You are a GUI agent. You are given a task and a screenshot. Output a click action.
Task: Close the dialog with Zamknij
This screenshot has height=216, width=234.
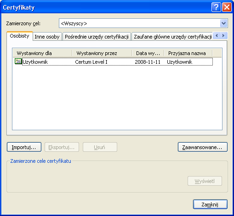click(x=210, y=204)
